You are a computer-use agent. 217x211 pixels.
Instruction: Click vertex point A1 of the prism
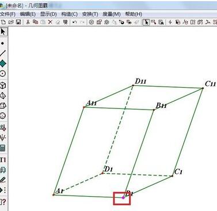[x=54, y=195]
